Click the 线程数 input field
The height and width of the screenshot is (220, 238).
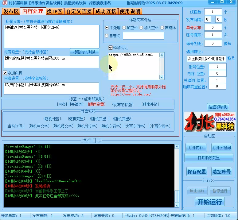tap(213, 12)
